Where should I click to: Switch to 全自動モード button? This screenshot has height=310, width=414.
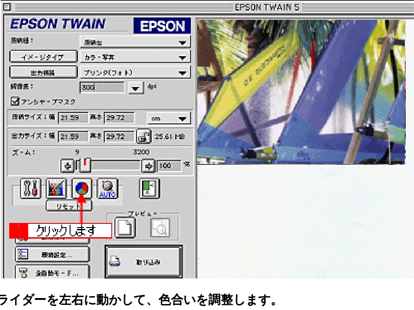(x=52, y=272)
